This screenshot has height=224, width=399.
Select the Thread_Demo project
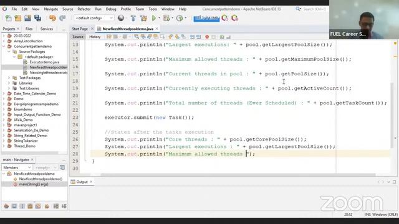tap(25, 146)
